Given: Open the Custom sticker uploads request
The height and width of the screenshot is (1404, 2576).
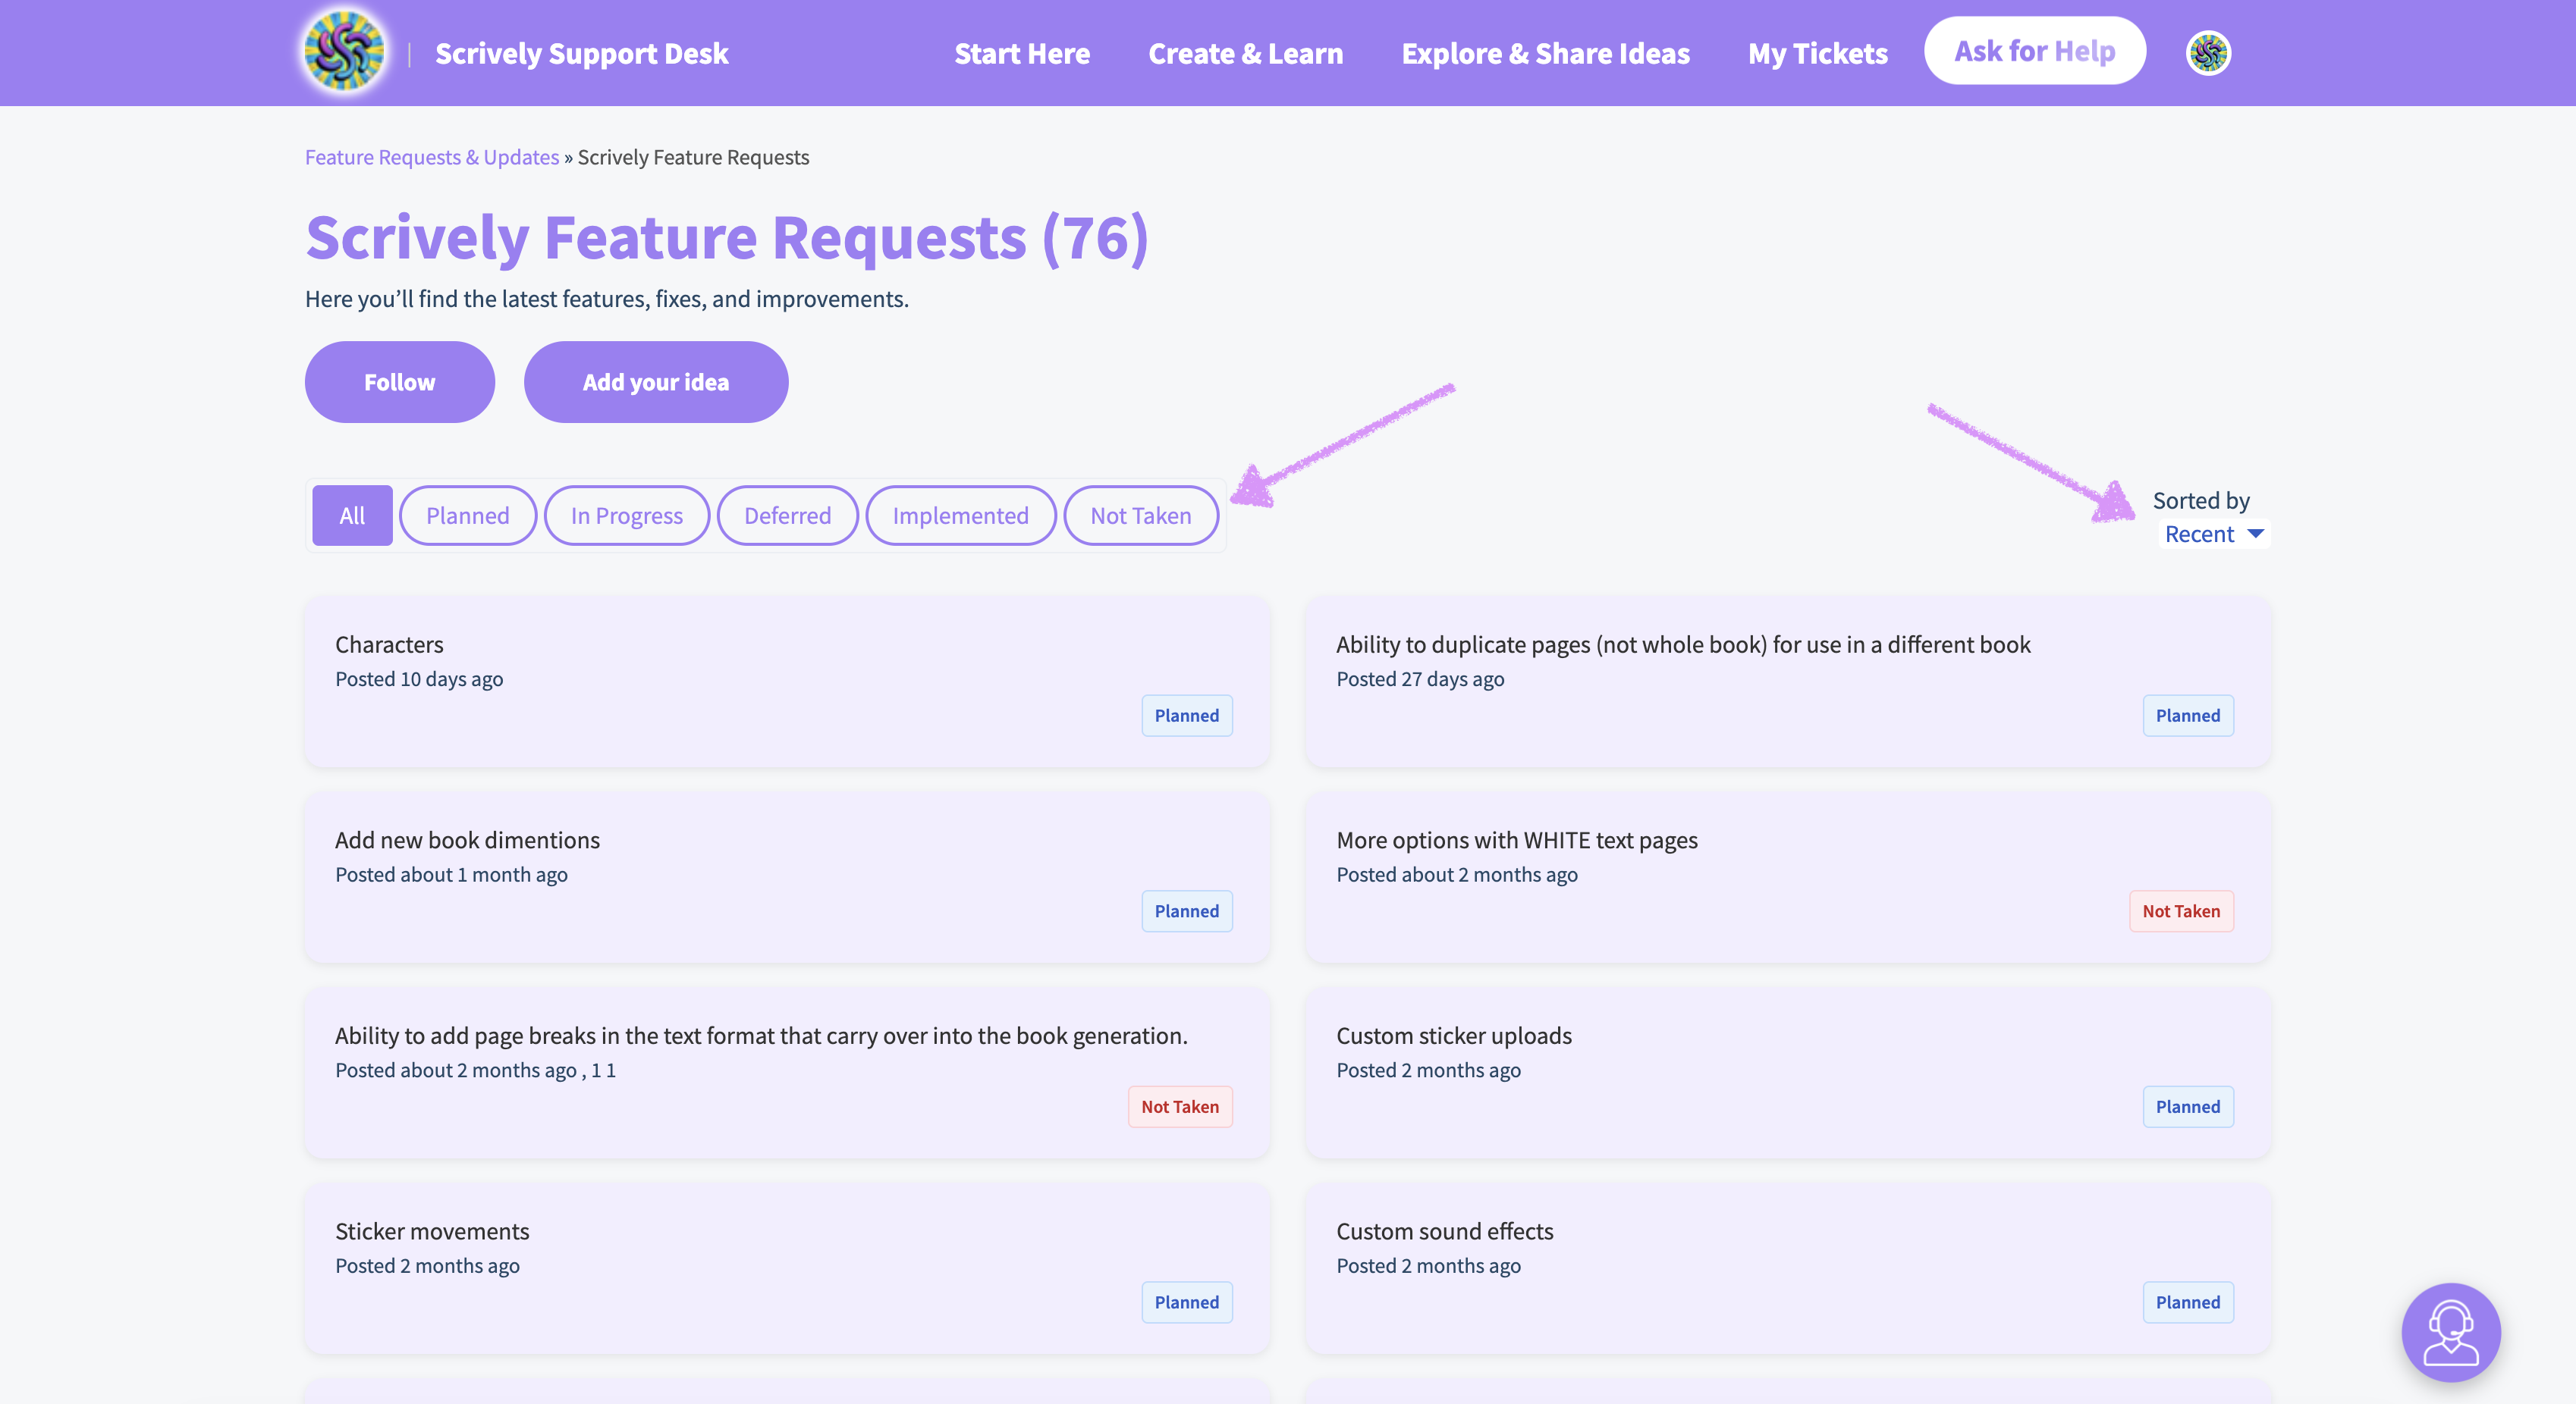Looking at the screenshot, I should pos(1453,1036).
